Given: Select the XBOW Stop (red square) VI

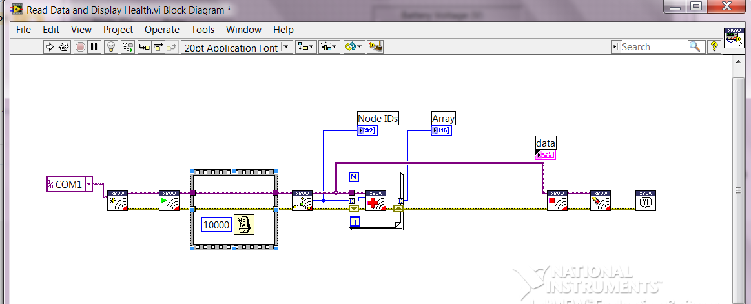Looking at the screenshot, I should [x=557, y=201].
